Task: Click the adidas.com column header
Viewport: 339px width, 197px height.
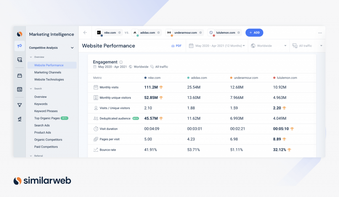Action: (x=197, y=78)
